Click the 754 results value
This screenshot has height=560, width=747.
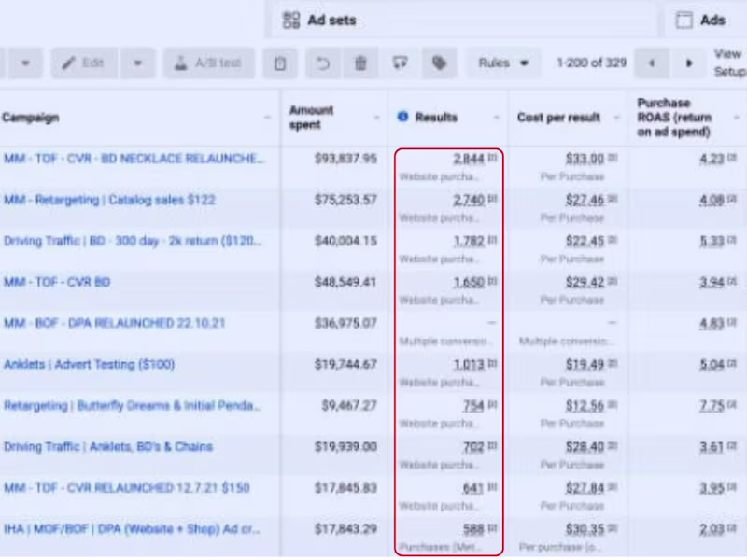point(473,406)
